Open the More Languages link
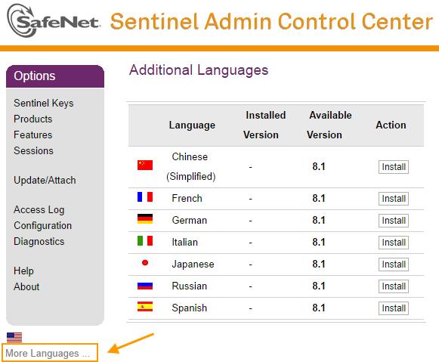Image resolution: width=439 pixels, height=362 pixels. coord(48,354)
